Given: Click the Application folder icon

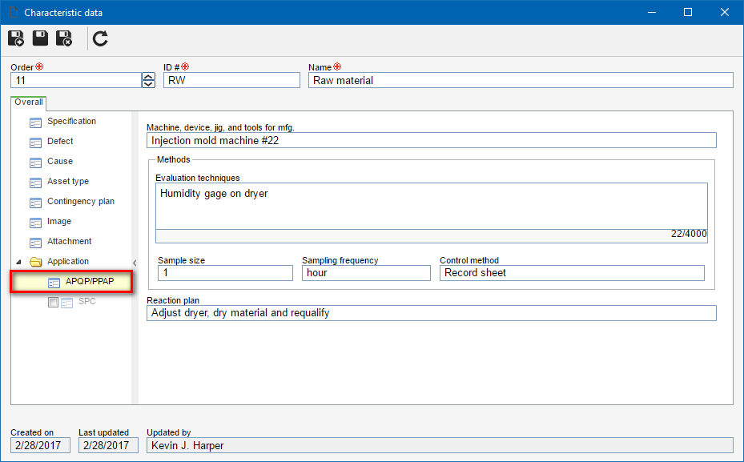Looking at the screenshot, I should (35, 262).
